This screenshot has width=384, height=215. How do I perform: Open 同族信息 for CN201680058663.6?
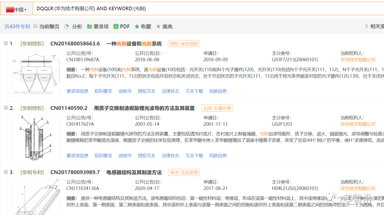[218, 91]
